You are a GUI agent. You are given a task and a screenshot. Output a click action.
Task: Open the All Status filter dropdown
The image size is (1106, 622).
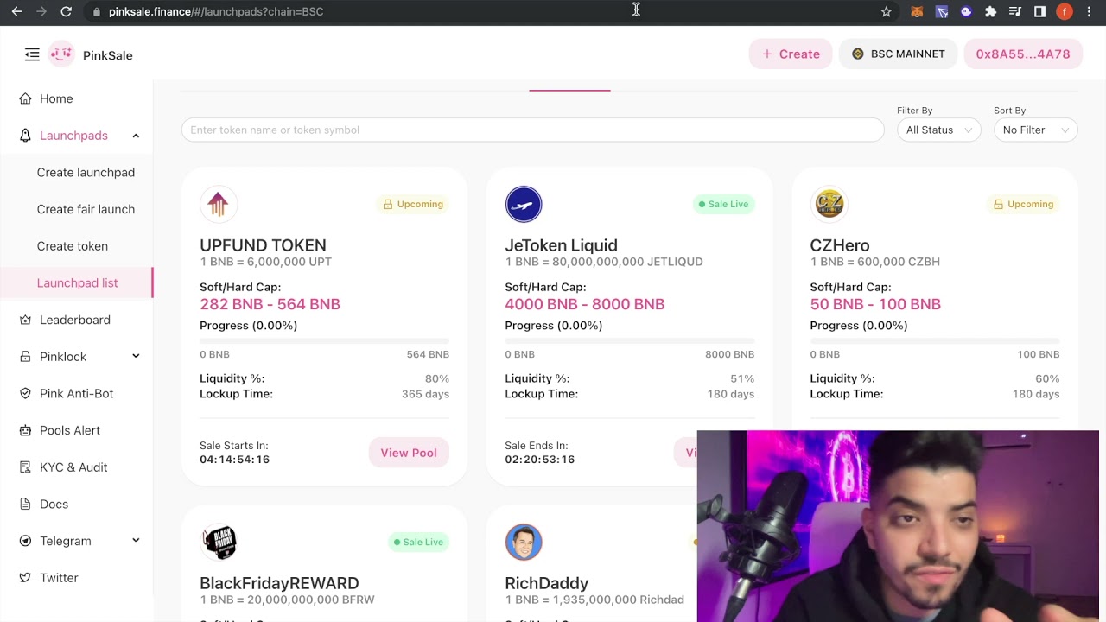pyautogui.click(x=938, y=130)
